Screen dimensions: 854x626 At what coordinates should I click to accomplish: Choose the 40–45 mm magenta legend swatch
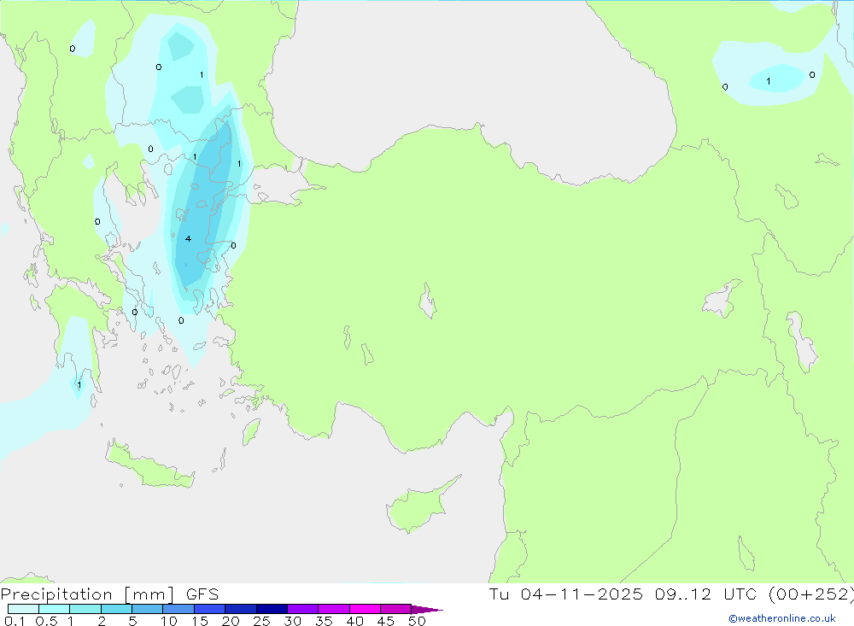click(x=365, y=609)
